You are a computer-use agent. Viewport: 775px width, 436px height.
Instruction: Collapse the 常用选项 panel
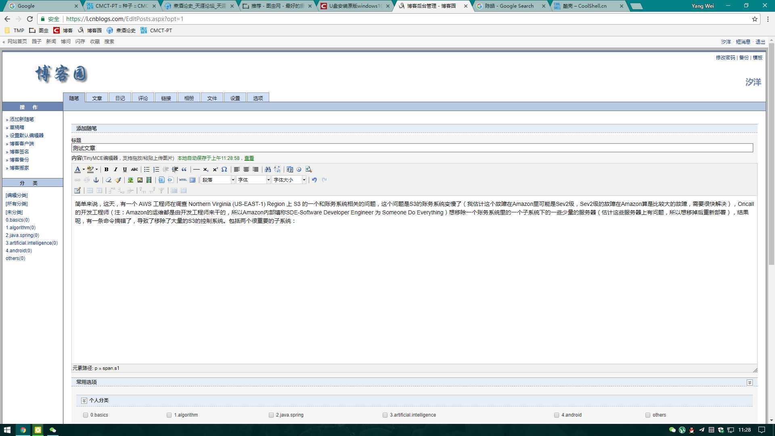pyautogui.click(x=750, y=382)
